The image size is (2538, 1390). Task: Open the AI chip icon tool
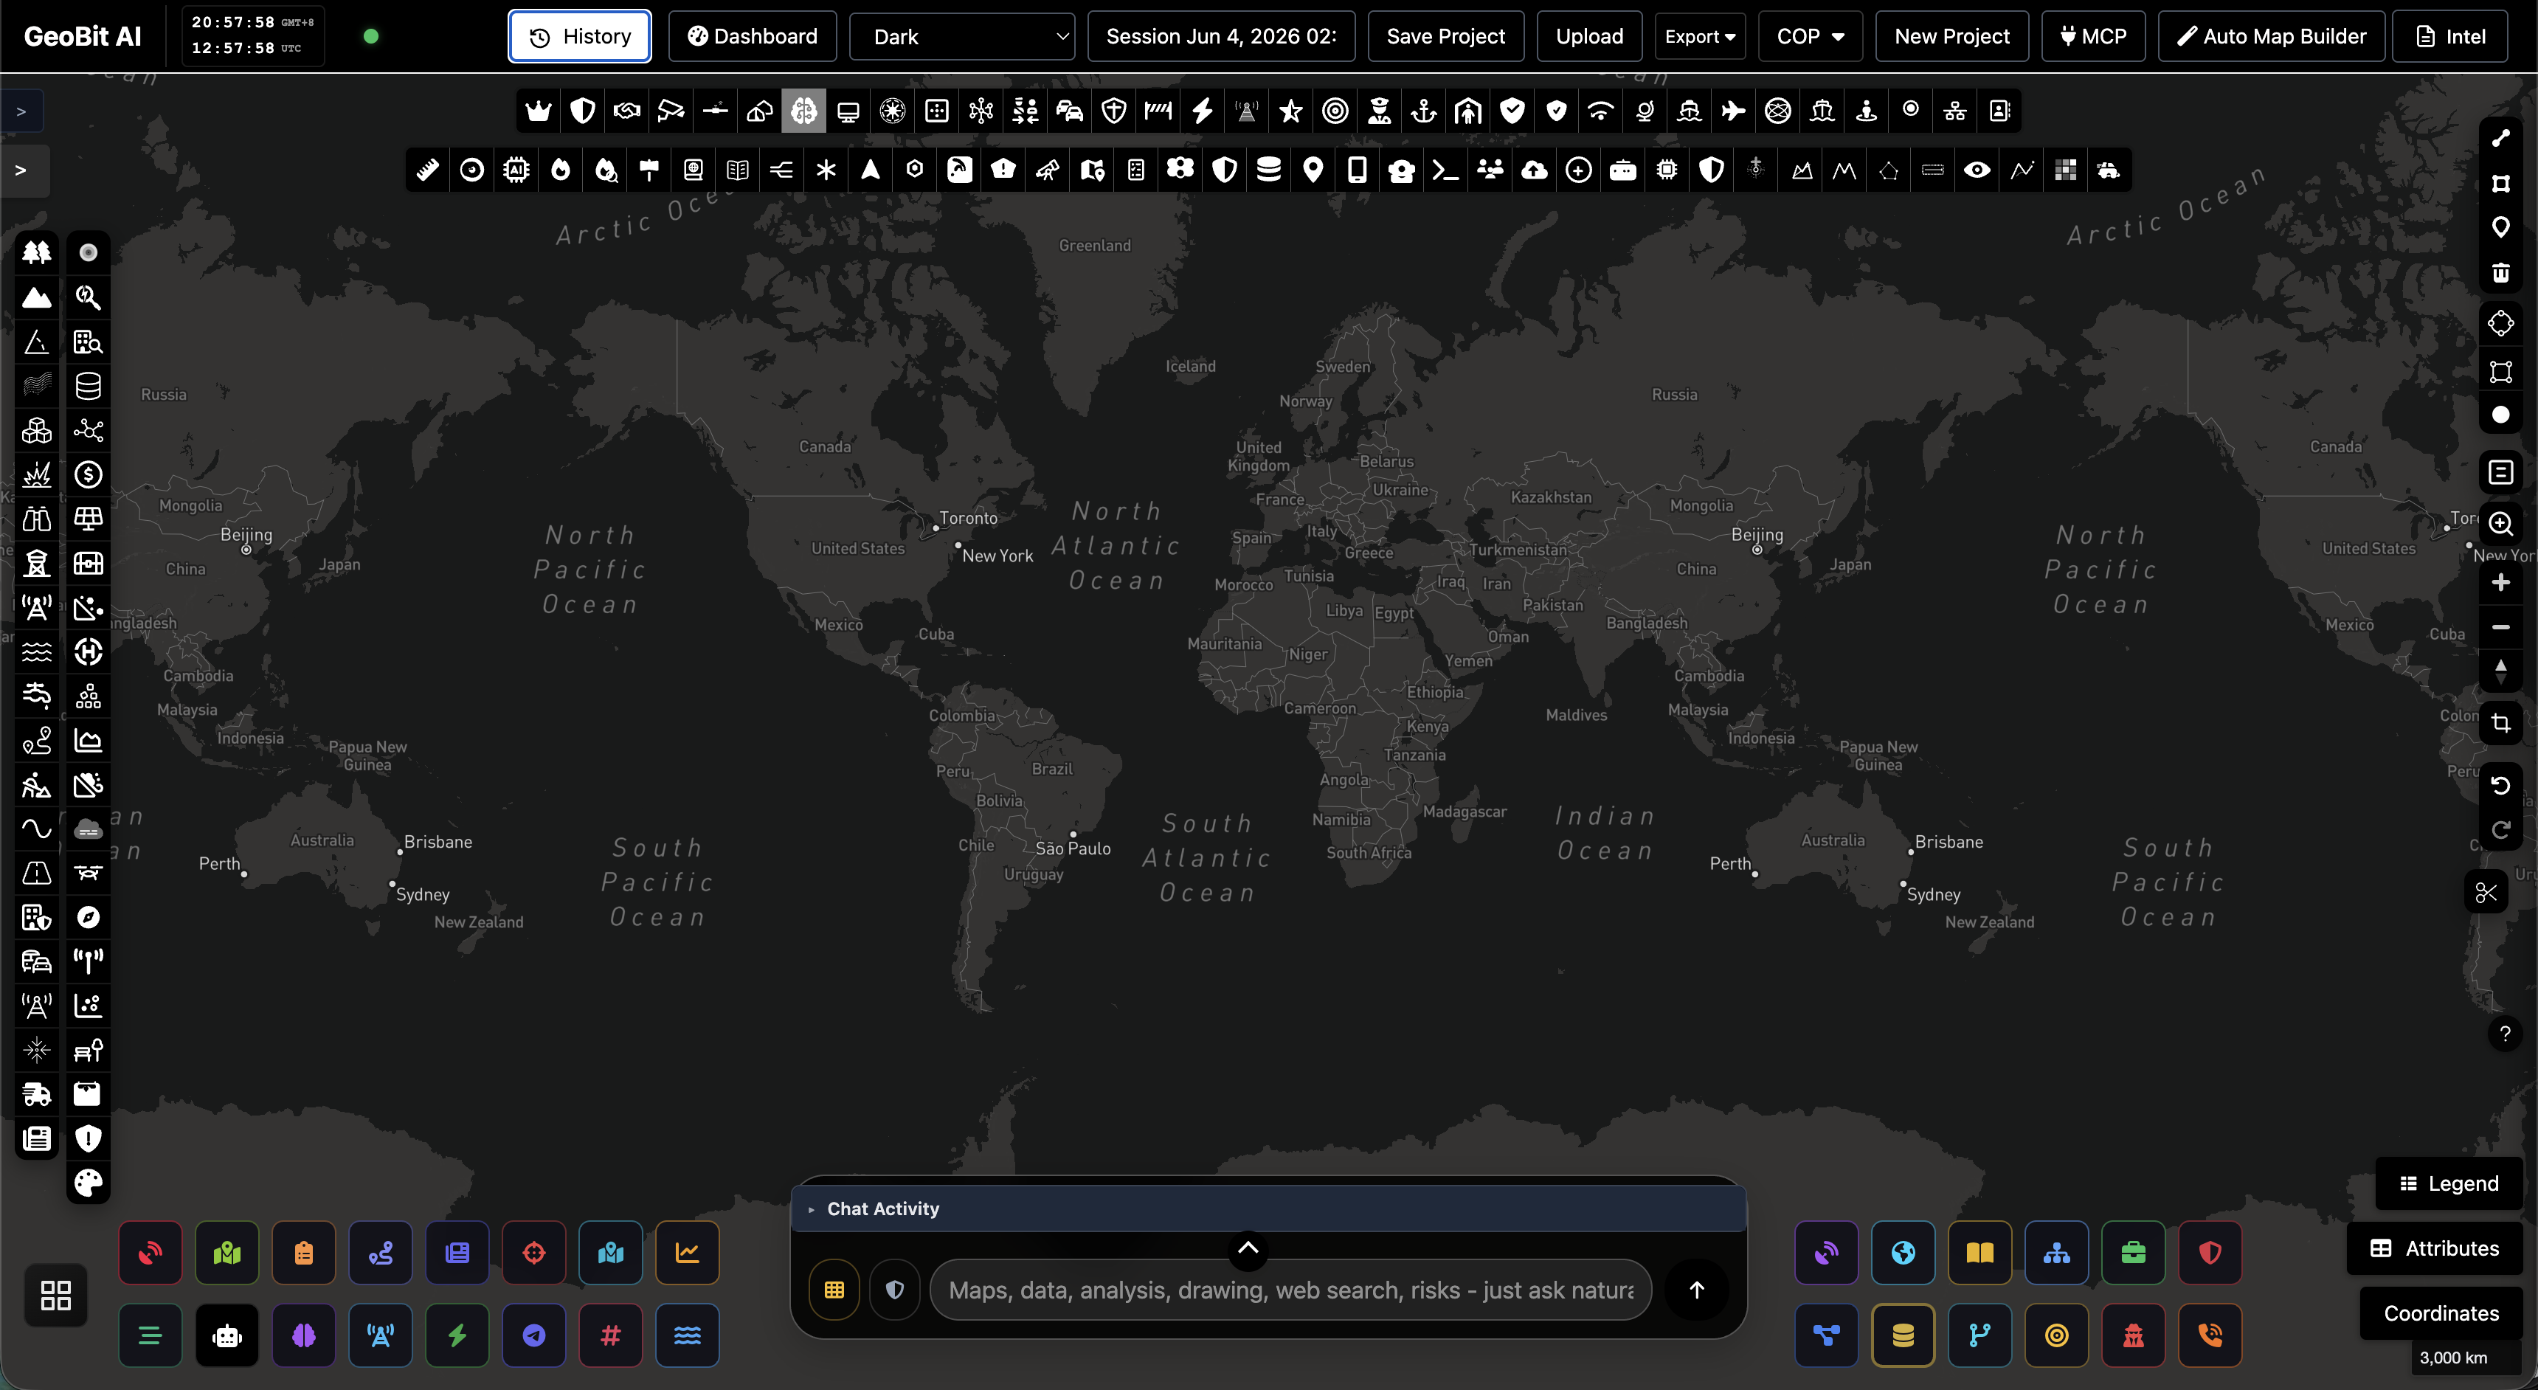(516, 170)
